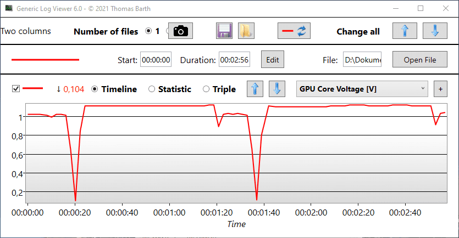Click the 00:02:40 time axis label

point(405,213)
